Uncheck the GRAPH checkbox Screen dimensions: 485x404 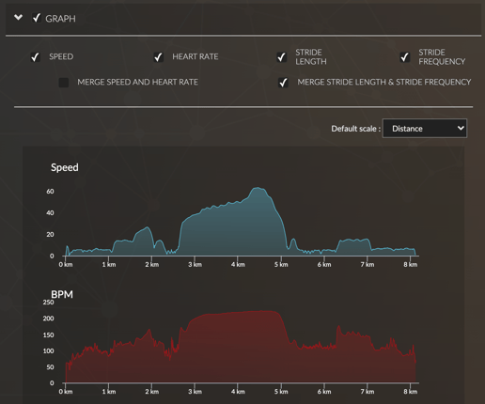pyautogui.click(x=37, y=18)
